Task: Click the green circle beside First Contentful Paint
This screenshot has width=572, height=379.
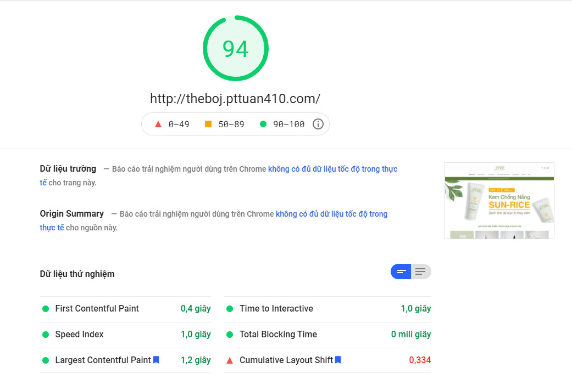Action: tap(46, 309)
